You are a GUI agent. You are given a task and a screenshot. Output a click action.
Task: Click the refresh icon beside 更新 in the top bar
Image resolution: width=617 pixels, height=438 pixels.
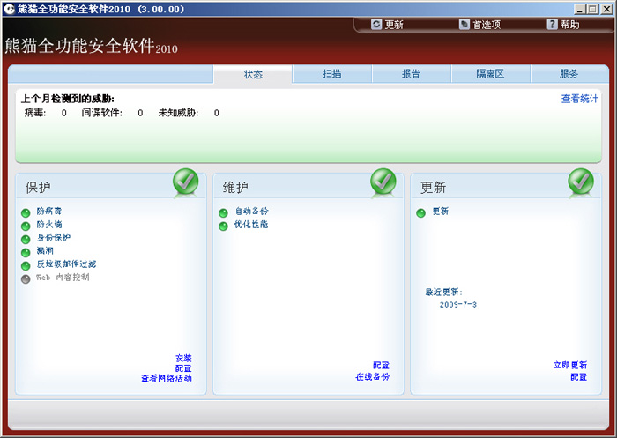(x=376, y=25)
